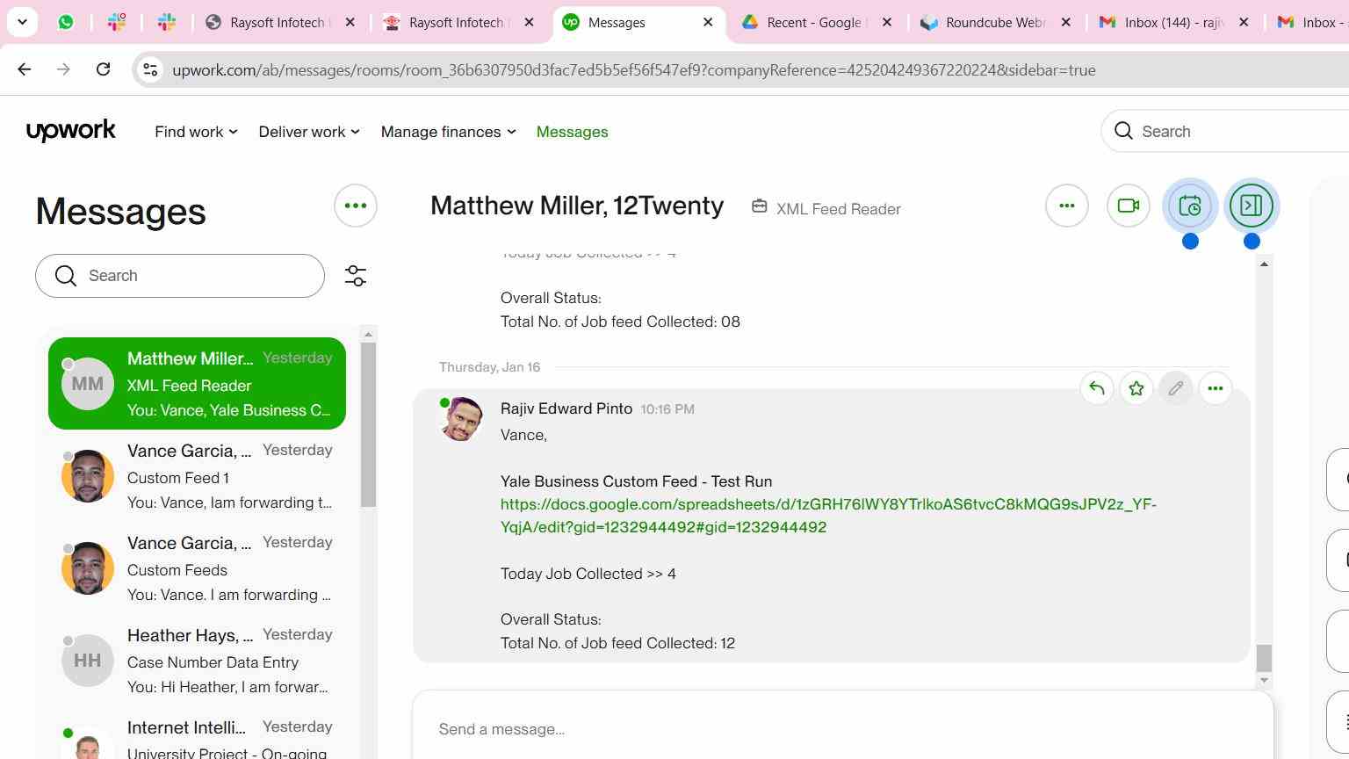Viewport: 1349px width, 759px height.
Task: Open Matthew Miller XML Feed Reader conversation
Action: pyautogui.click(x=197, y=384)
